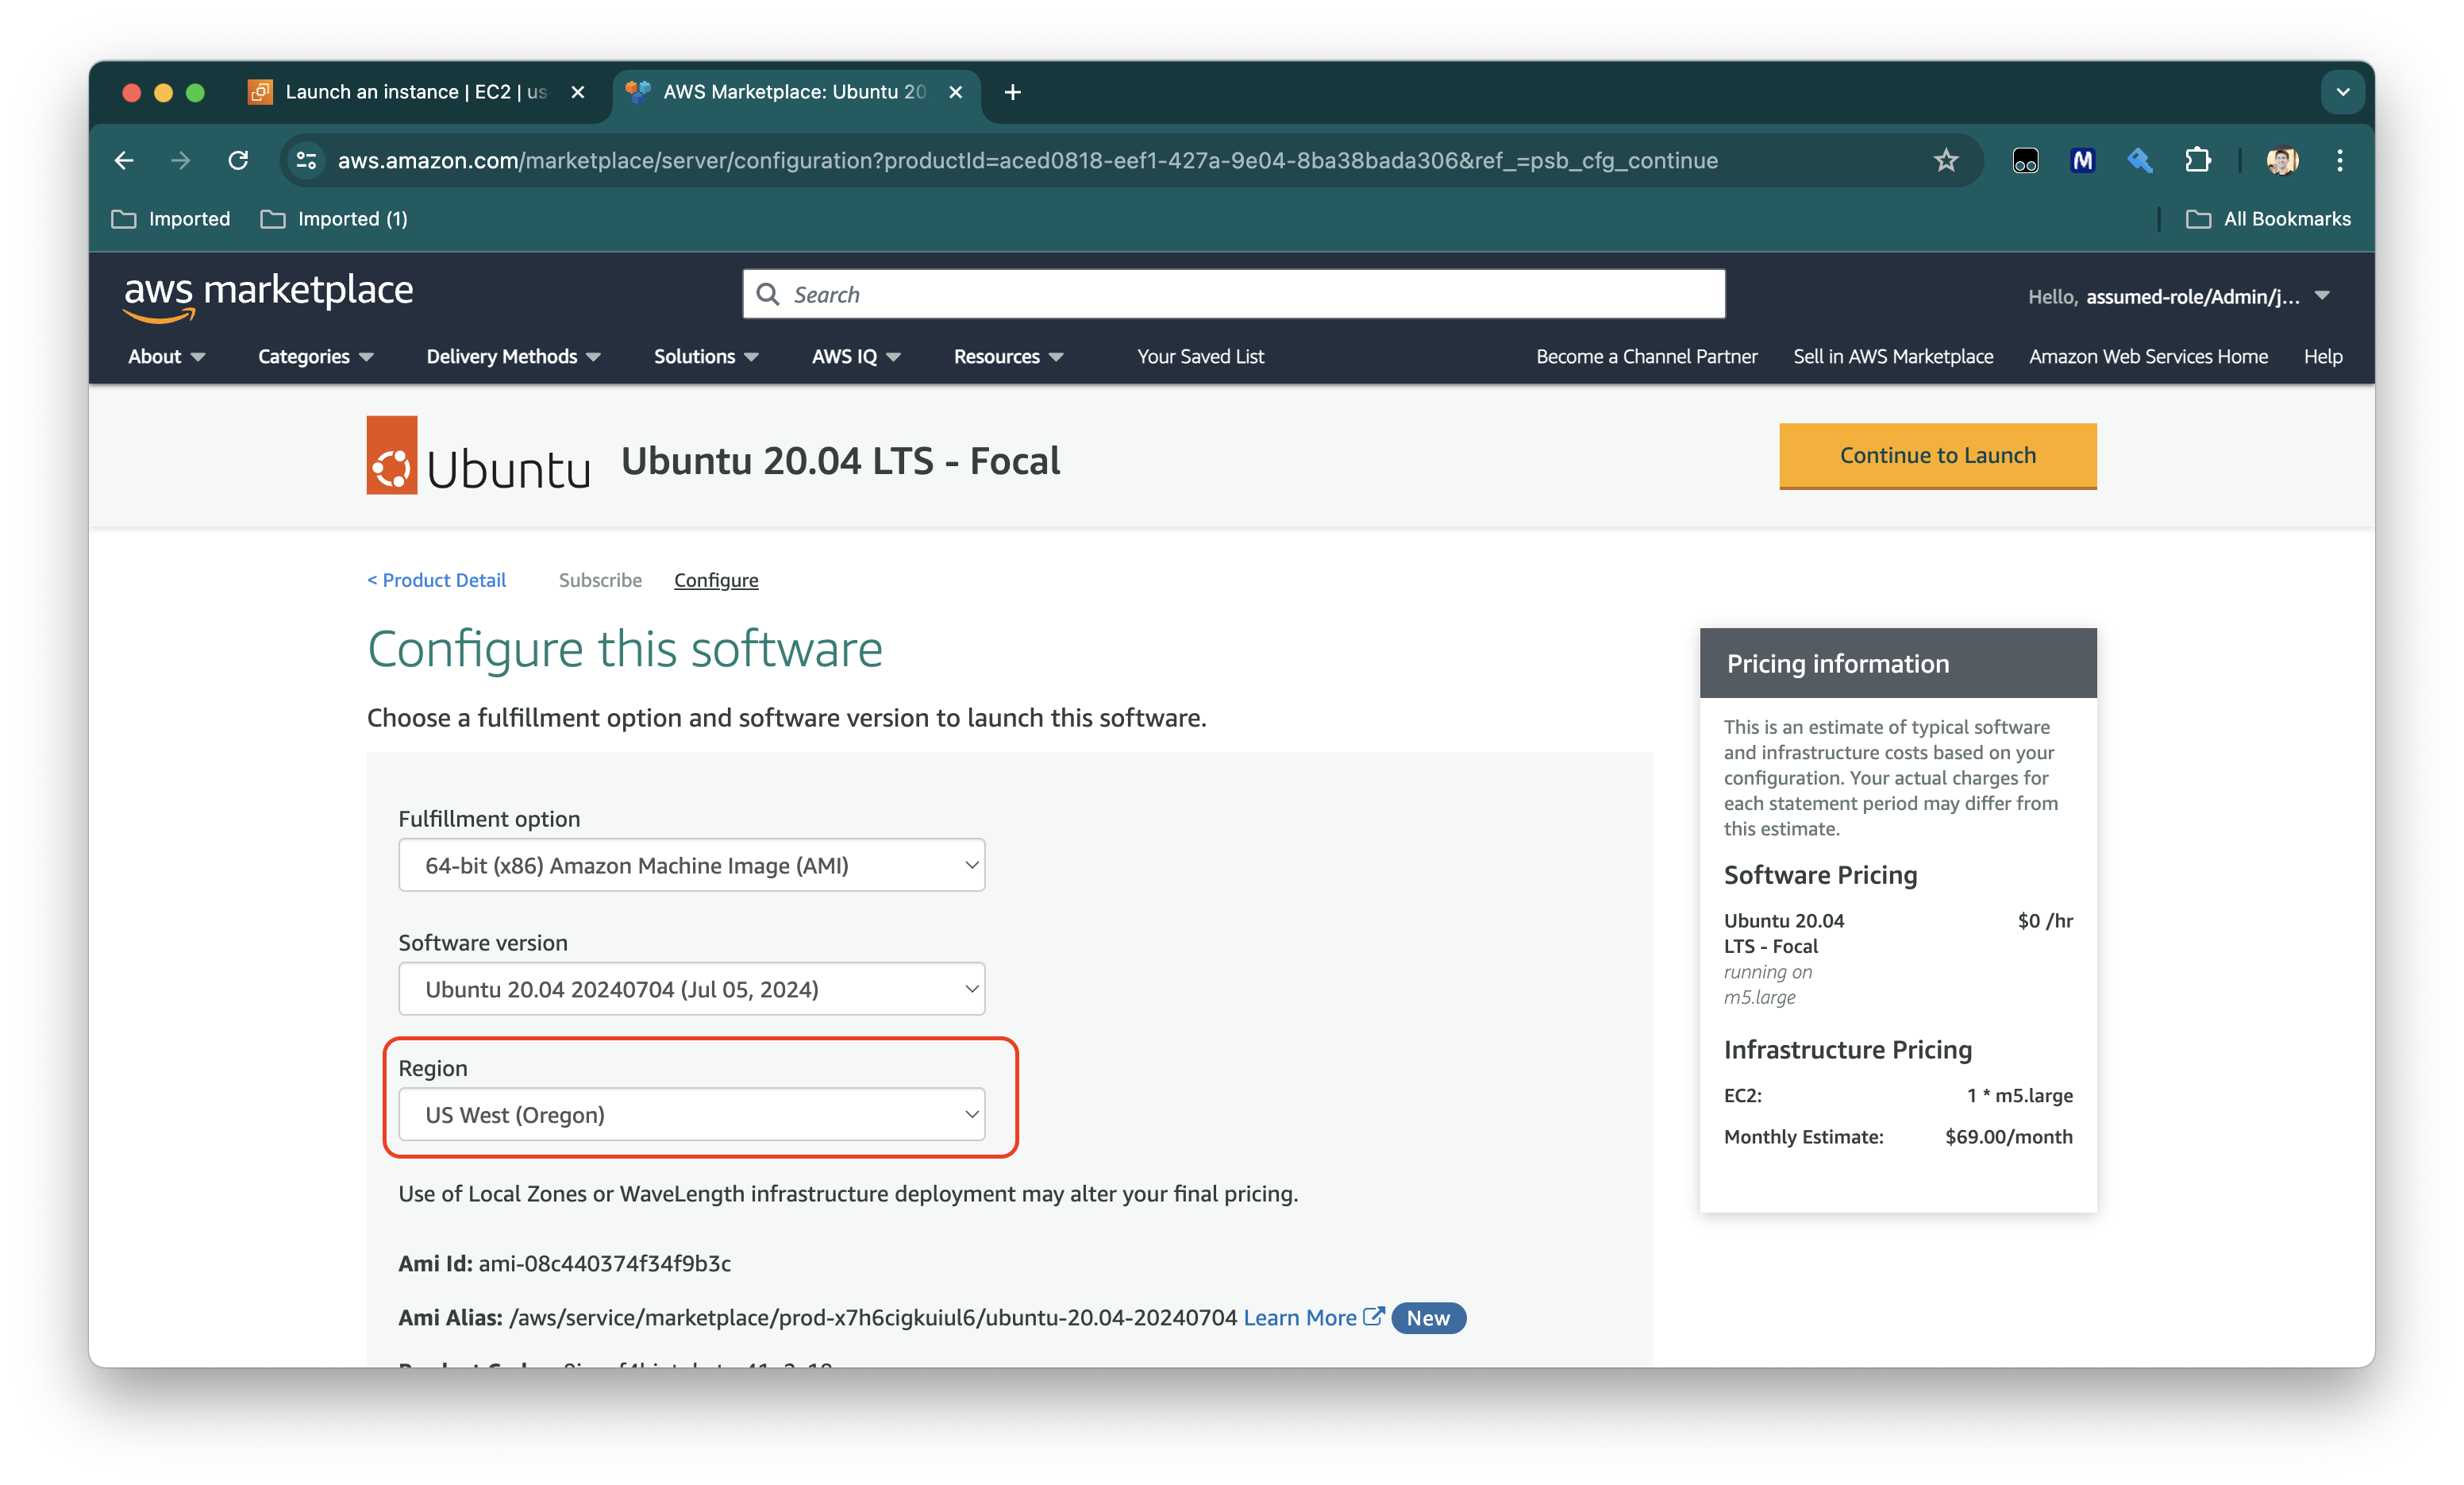Open the Fulfillment option dropdown

tap(691, 866)
